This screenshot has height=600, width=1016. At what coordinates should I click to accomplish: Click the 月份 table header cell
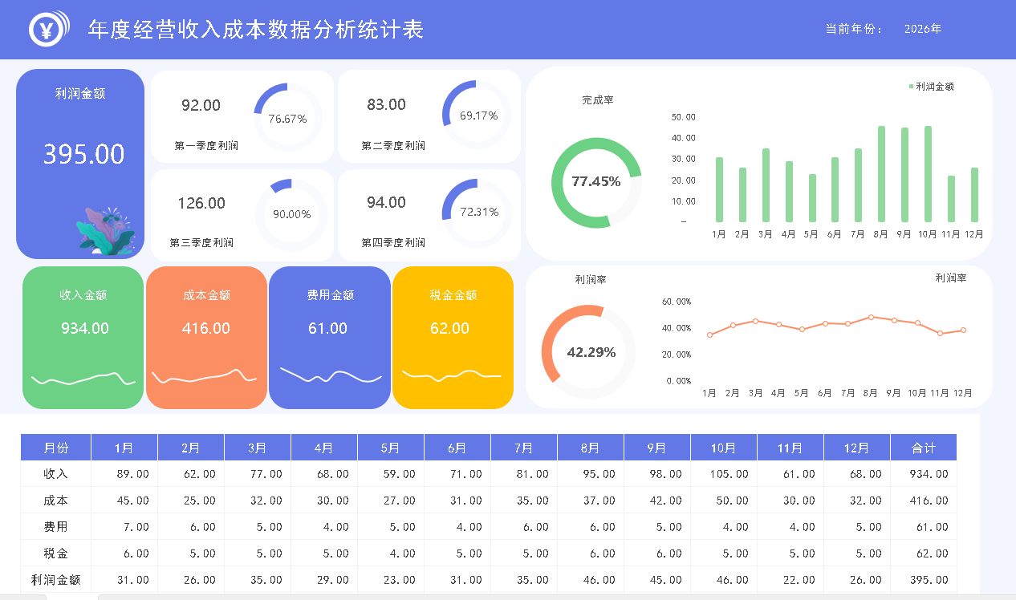click(55, 448)
